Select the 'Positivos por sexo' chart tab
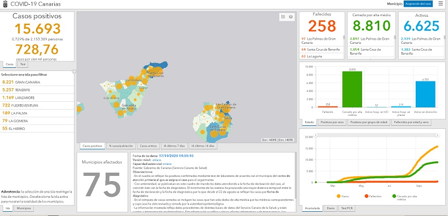Image resolution: width=448 pixels, height=216 pixels. click(332, 122)
